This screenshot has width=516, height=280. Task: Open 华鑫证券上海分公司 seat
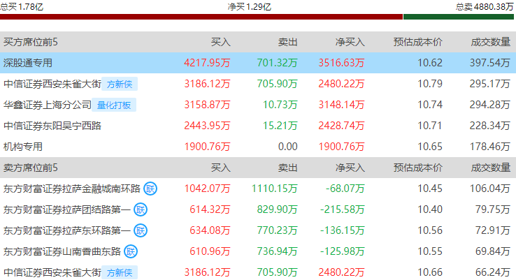(x=48, y=105)
